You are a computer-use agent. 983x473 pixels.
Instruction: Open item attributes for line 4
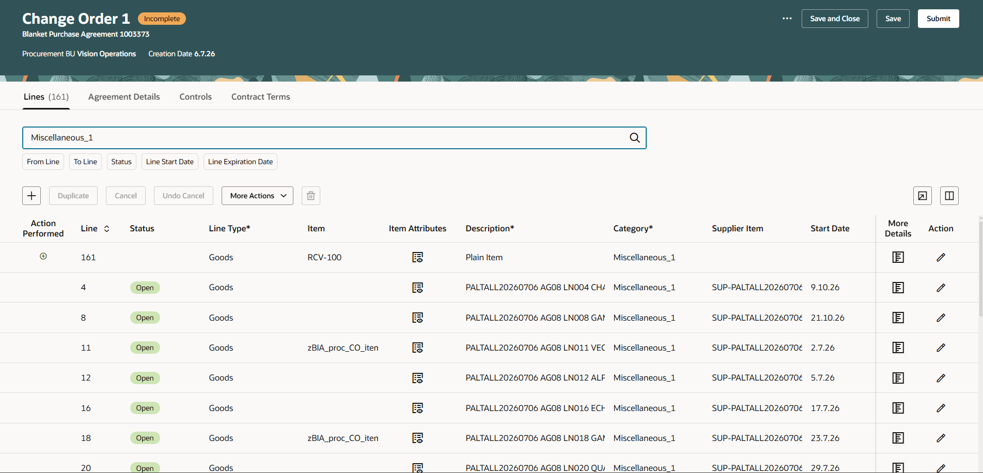(x=417, y=288)
